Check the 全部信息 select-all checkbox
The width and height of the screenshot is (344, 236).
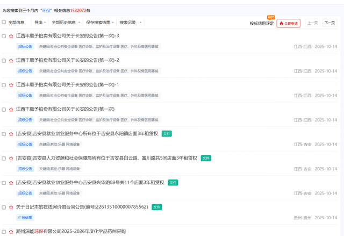[x=4, y=23]
